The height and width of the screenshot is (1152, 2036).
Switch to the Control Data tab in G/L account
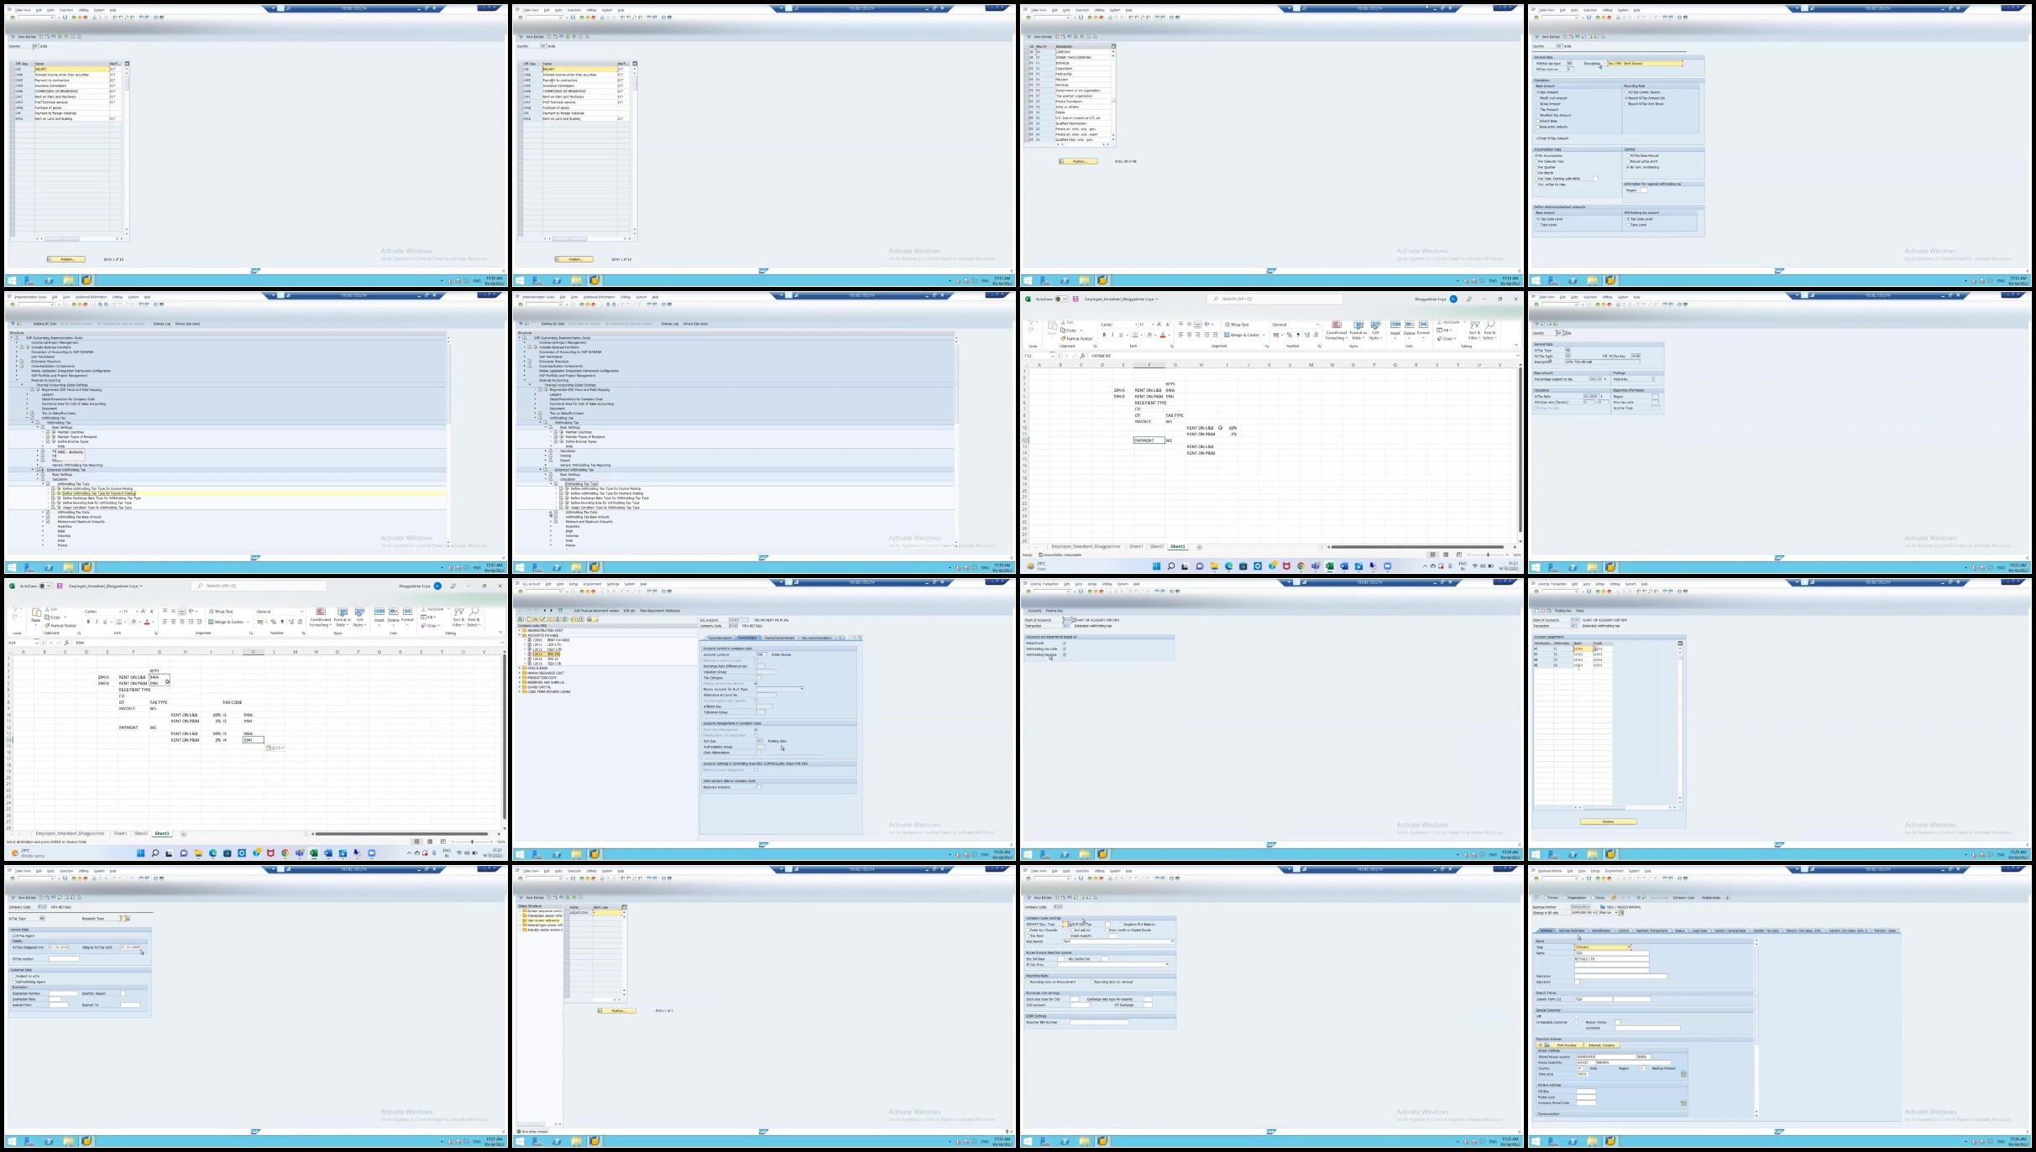(x=746, y=638)
